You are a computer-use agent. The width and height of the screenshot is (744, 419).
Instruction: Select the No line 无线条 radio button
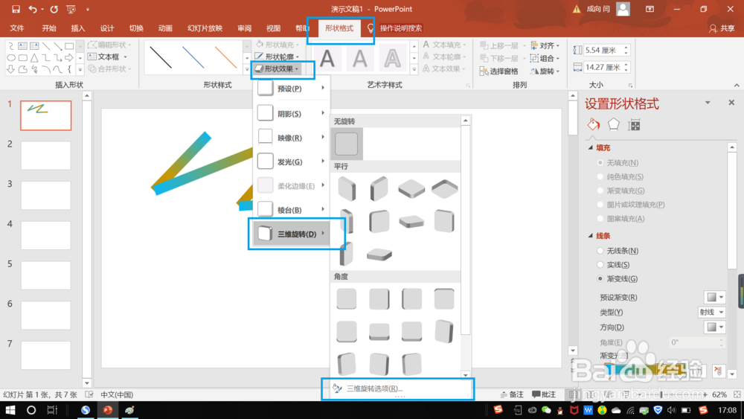(600, 251)
